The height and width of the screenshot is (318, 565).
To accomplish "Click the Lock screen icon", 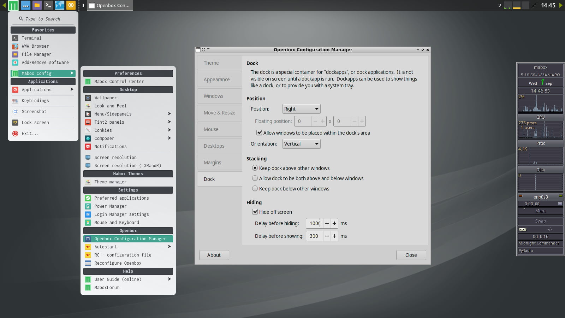I will 15,123.
